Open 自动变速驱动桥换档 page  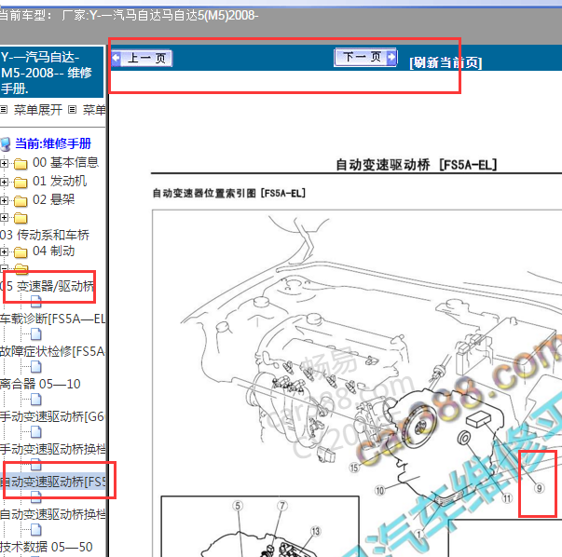[53, 514]
